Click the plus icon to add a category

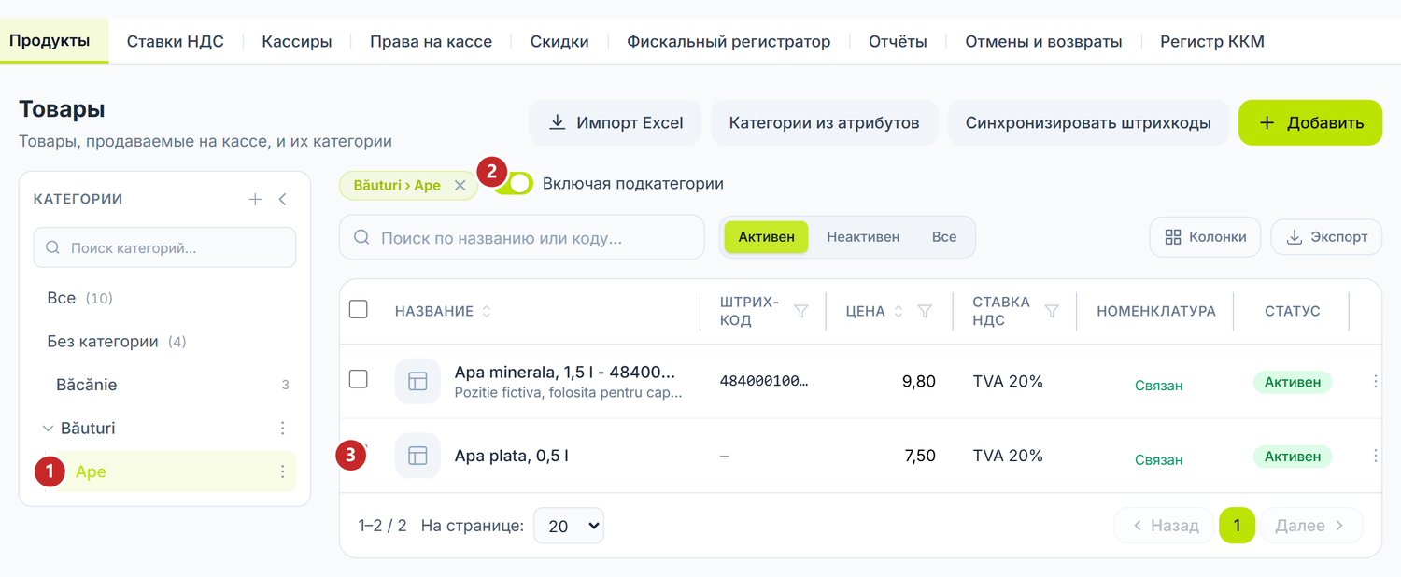pyautogui.click(x=255, y=199)
